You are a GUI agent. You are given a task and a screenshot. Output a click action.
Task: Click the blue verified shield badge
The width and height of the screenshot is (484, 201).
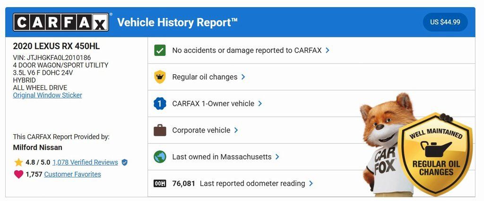(124, 162)
